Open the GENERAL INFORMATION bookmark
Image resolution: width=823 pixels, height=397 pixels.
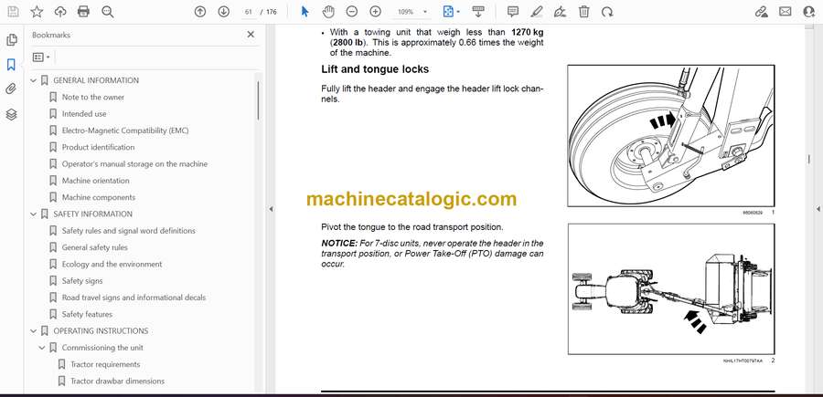(96, 80)
